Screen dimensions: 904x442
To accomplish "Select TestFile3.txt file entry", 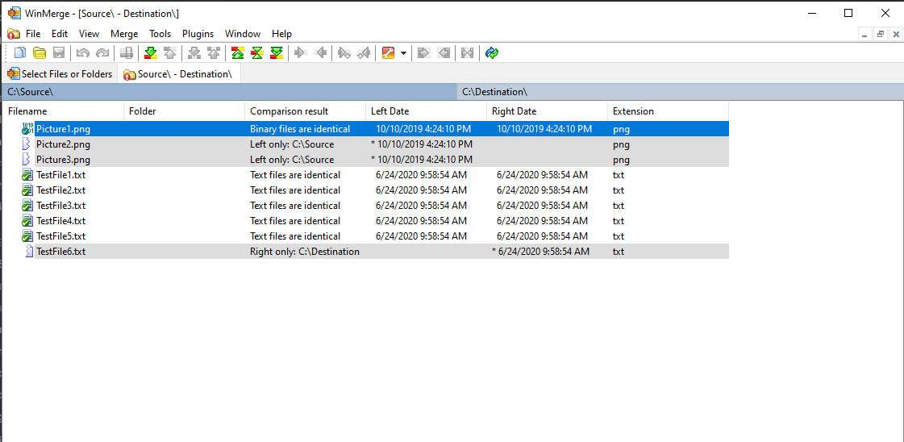I will [60, 206].
